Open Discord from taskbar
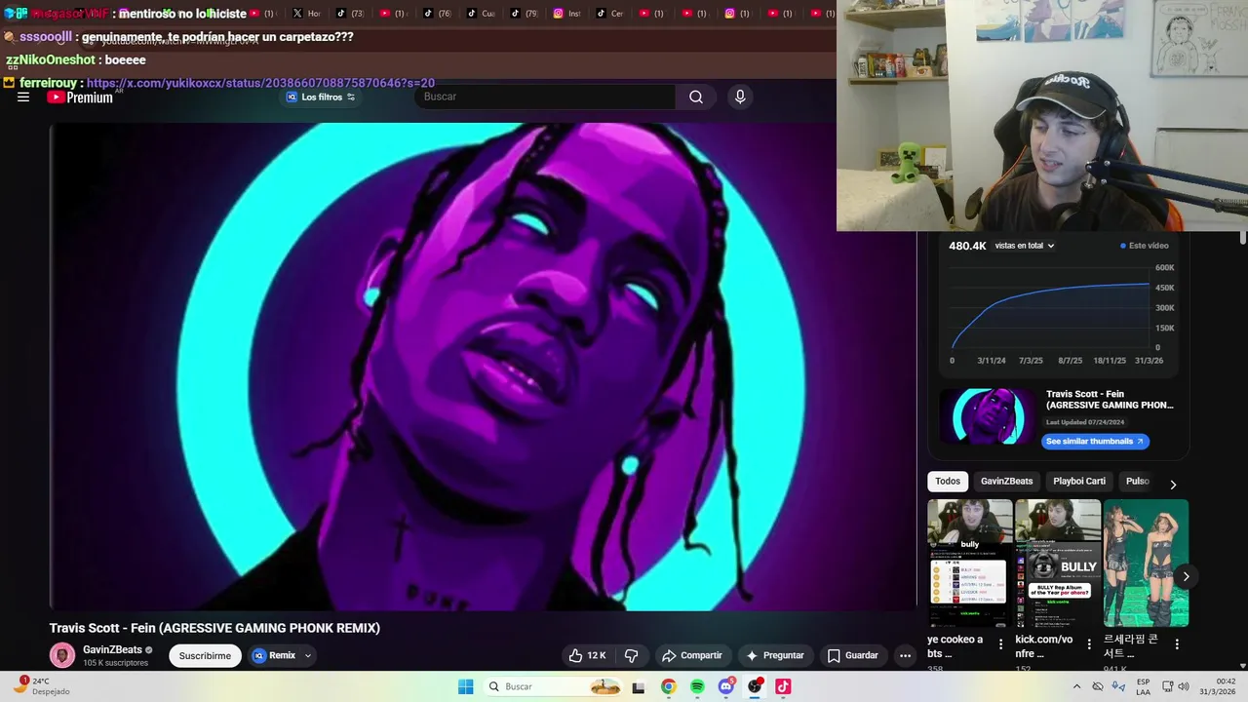 (726, 686)
